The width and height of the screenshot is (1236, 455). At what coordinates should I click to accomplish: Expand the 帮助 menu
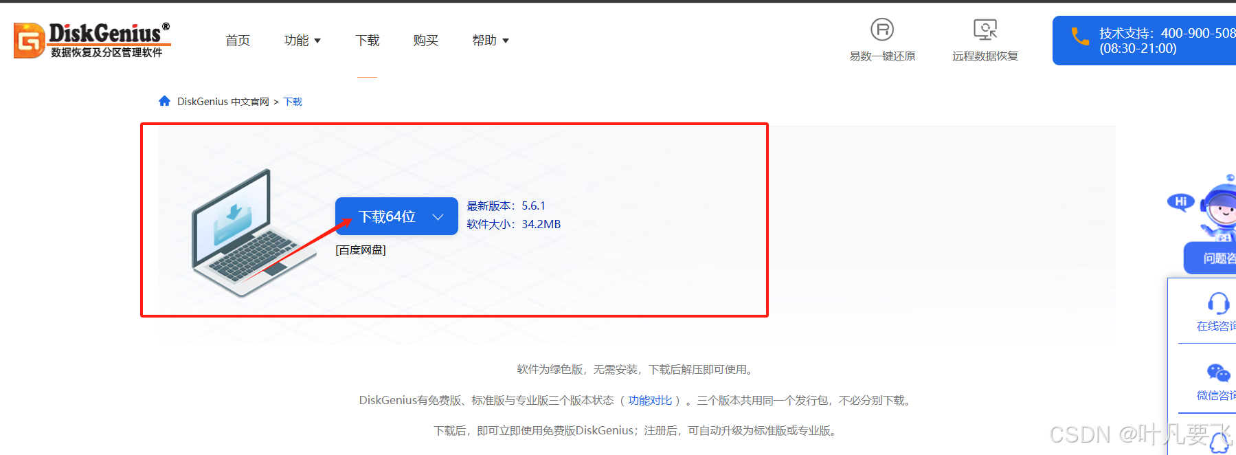491,41
